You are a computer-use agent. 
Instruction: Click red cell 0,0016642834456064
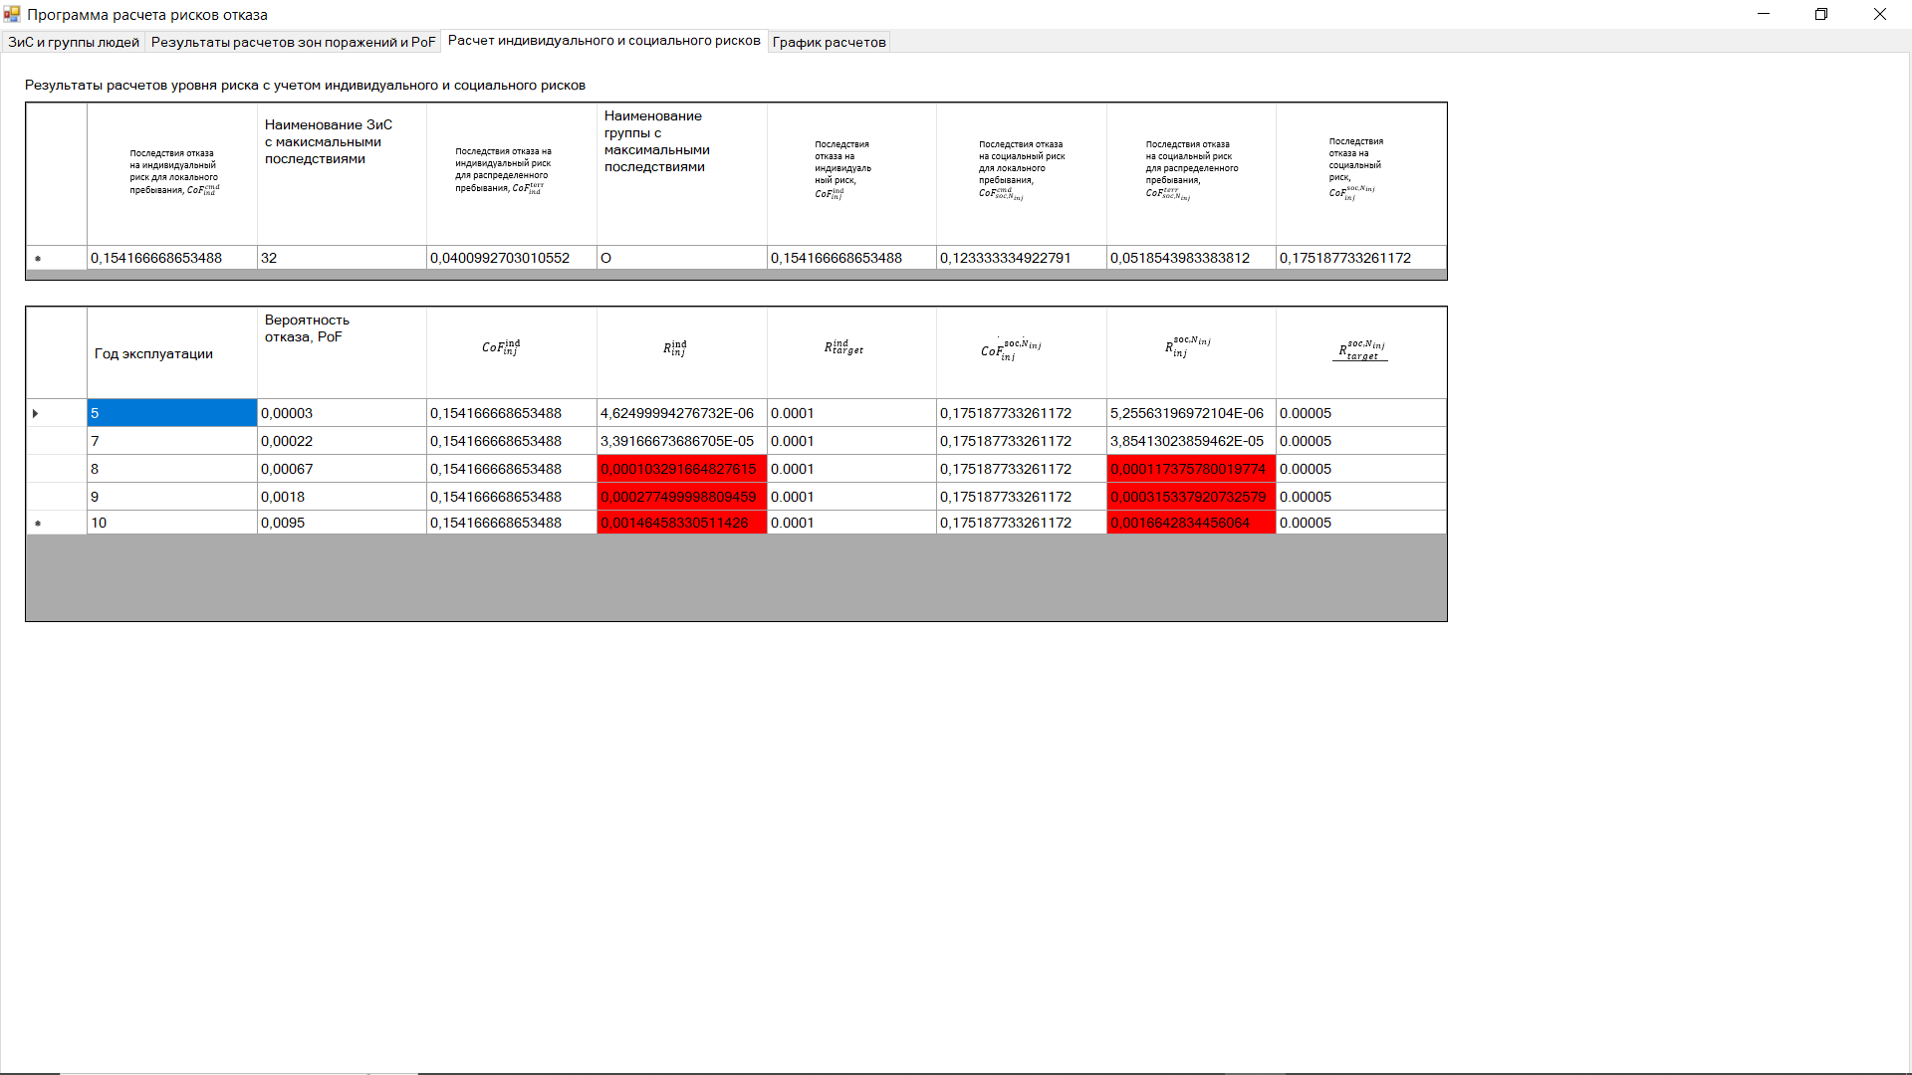tap(1190, 523)
